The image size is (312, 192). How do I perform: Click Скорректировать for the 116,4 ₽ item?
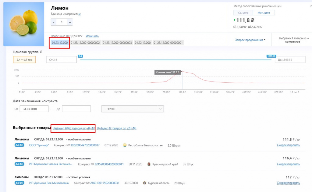coord(288,164)
